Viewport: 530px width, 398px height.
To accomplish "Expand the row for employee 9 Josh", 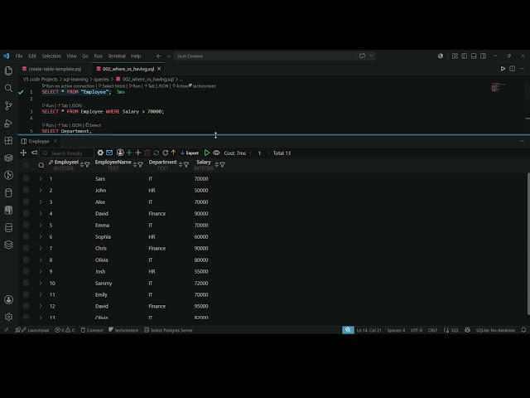I will [x=41, y=271].
